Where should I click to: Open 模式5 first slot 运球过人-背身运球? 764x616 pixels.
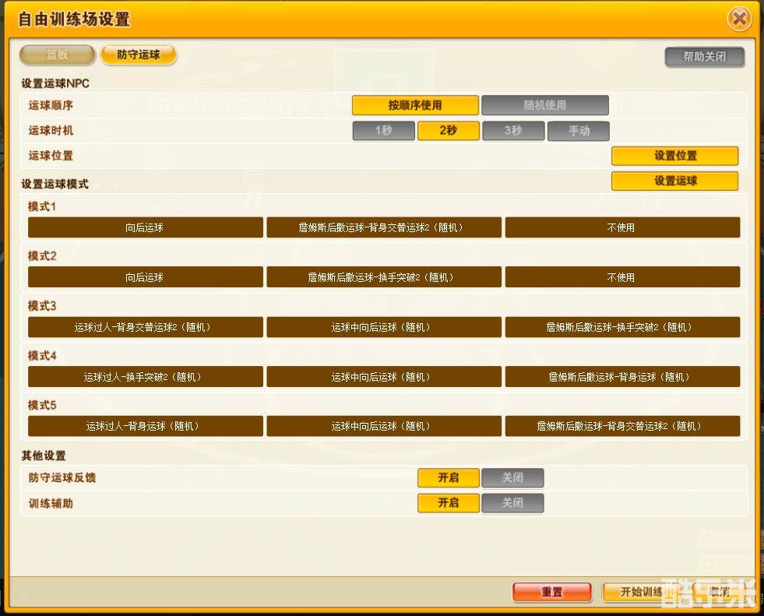pos(145,426)
